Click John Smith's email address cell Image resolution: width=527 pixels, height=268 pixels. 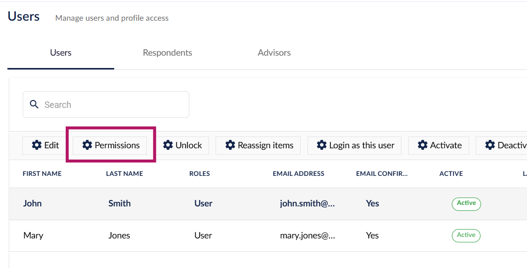(x=307, y=203)
